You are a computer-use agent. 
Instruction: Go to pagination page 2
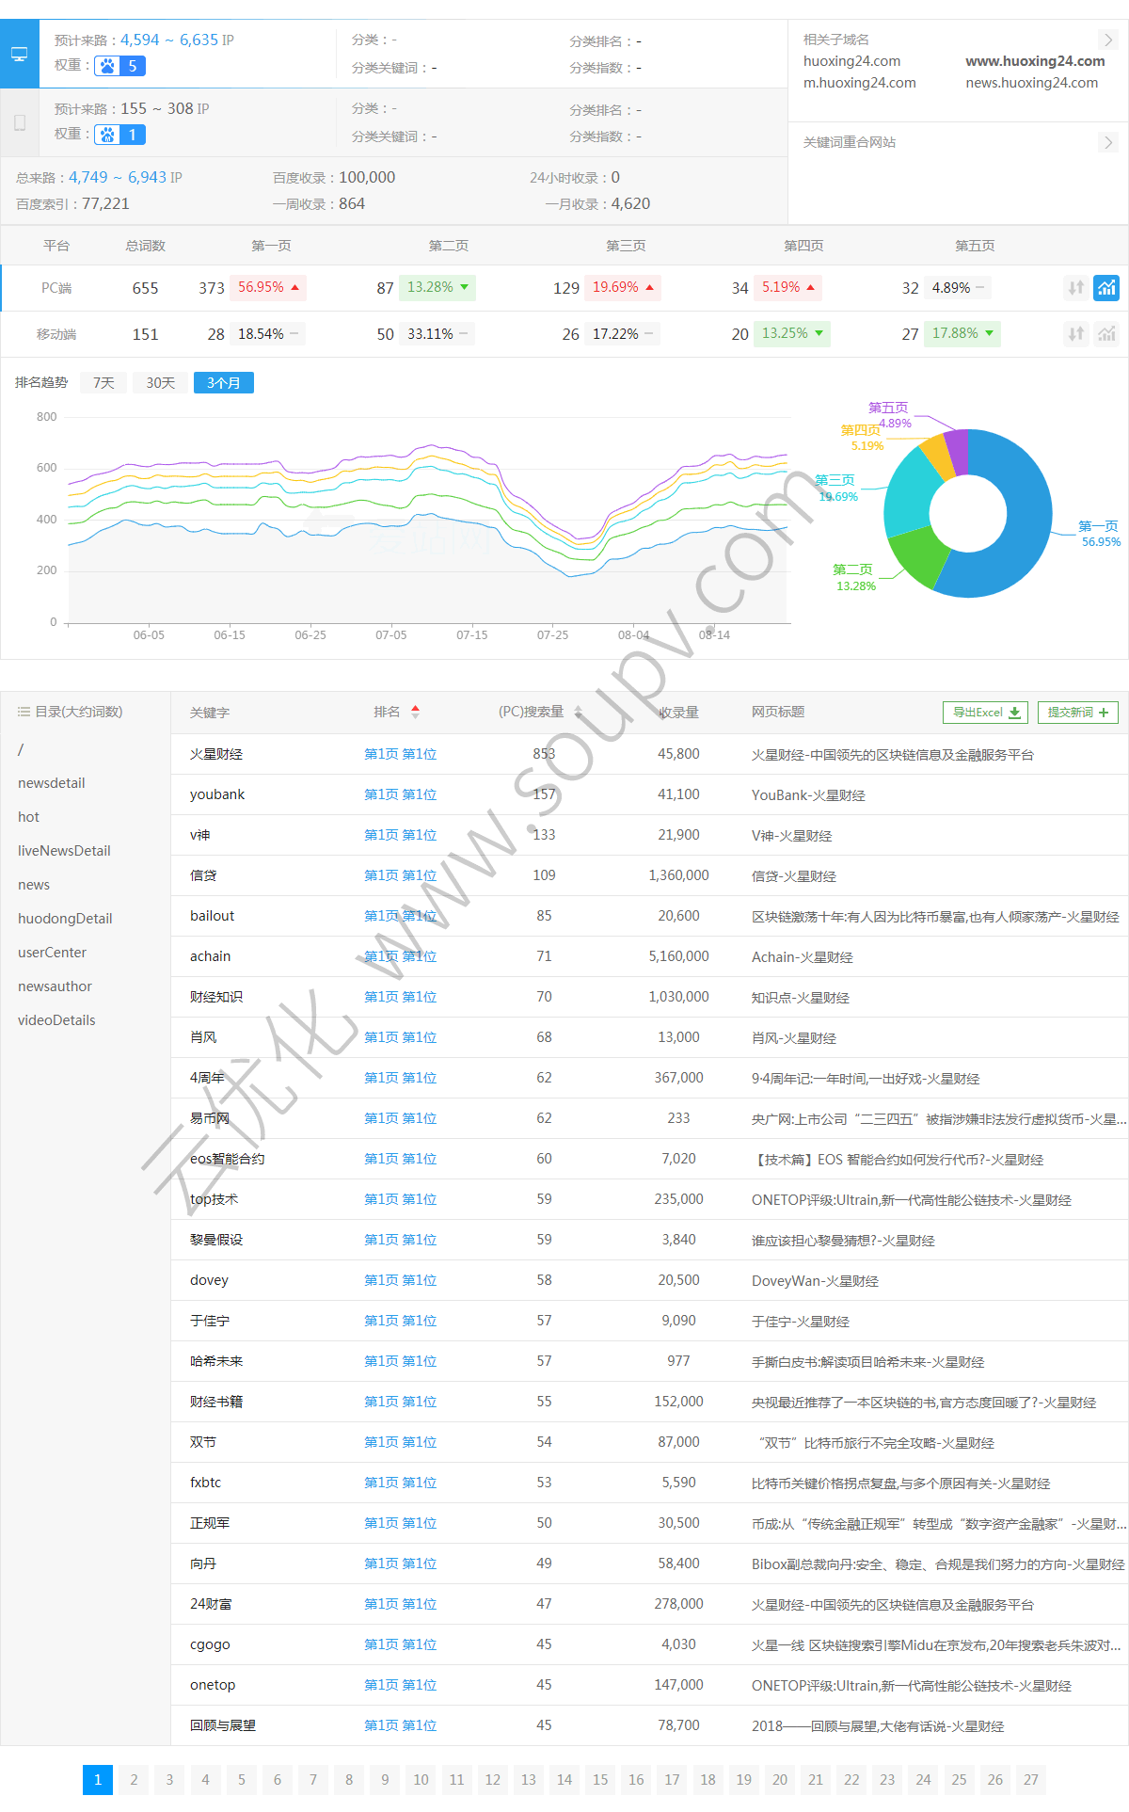tap(134, 1779)
